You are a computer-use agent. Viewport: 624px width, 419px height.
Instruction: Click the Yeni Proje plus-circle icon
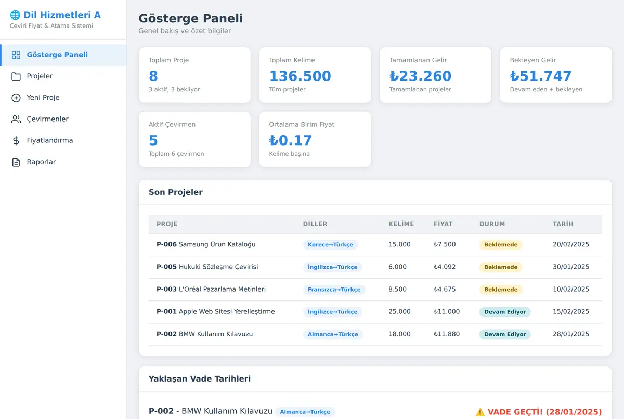click(16, 98)
